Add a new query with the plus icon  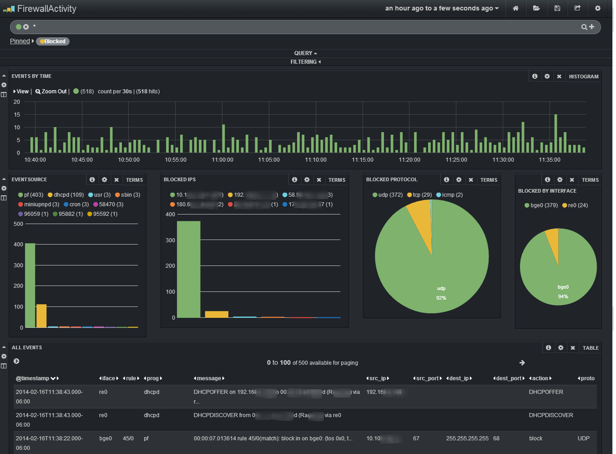pos(592,27)
